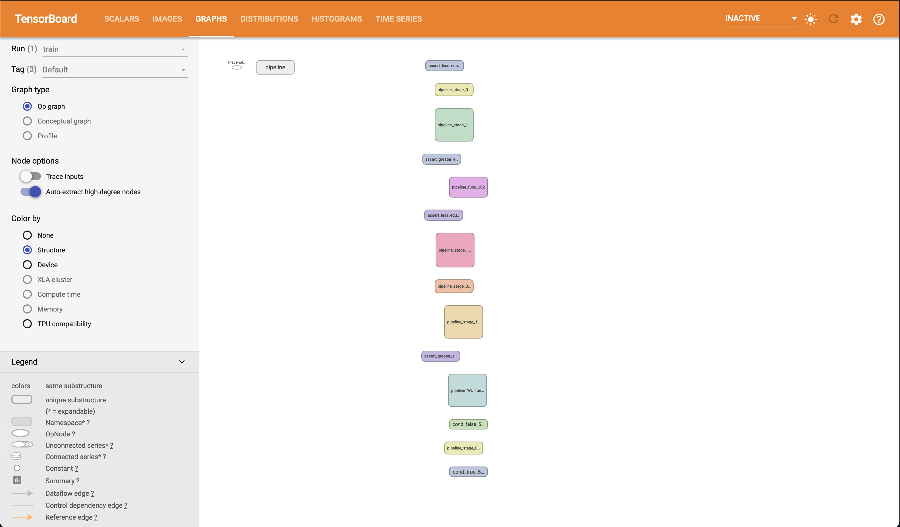Click the reload data refresh icon

[x=833, y=19]
